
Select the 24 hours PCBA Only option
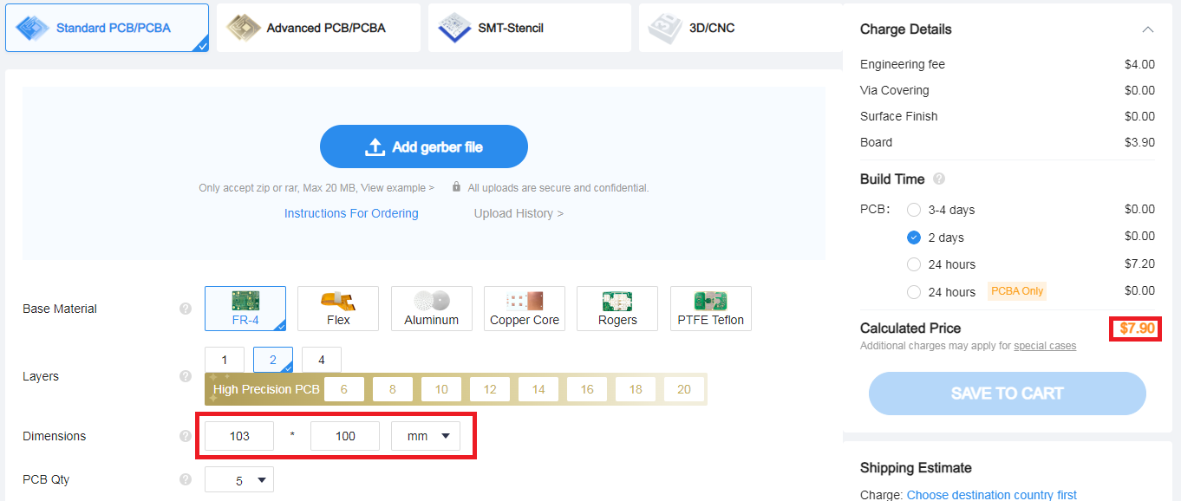pyautogui.click(x=914, y=292)
